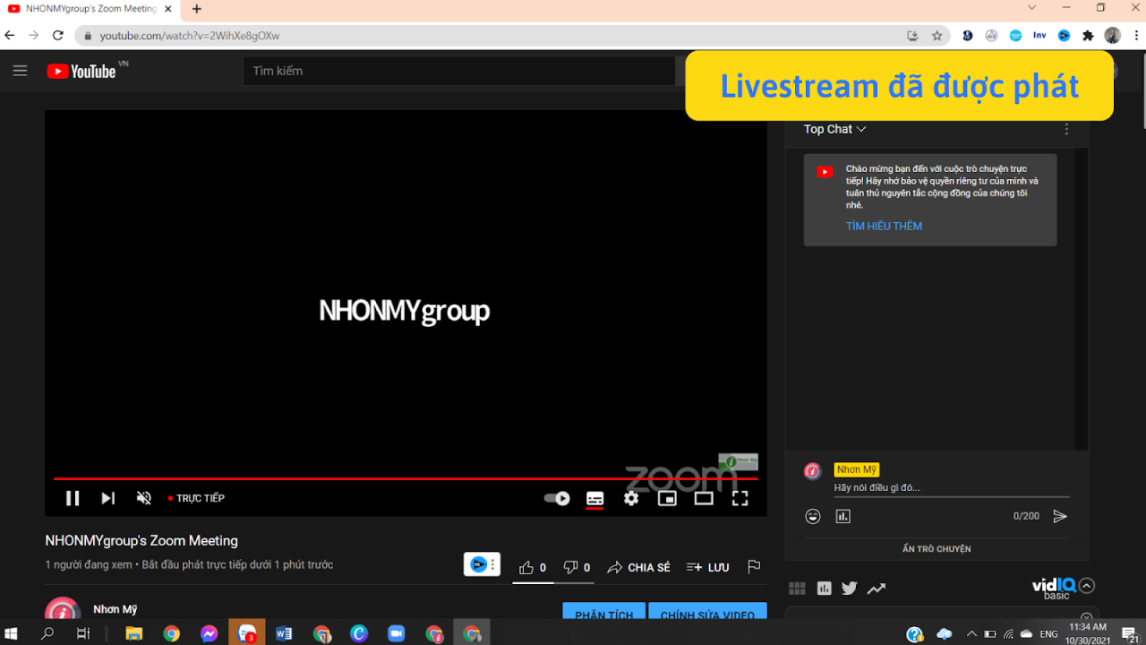Toggle autoplay switch in the player
This screenshot has width=1146, height=645.
[555, 498]
